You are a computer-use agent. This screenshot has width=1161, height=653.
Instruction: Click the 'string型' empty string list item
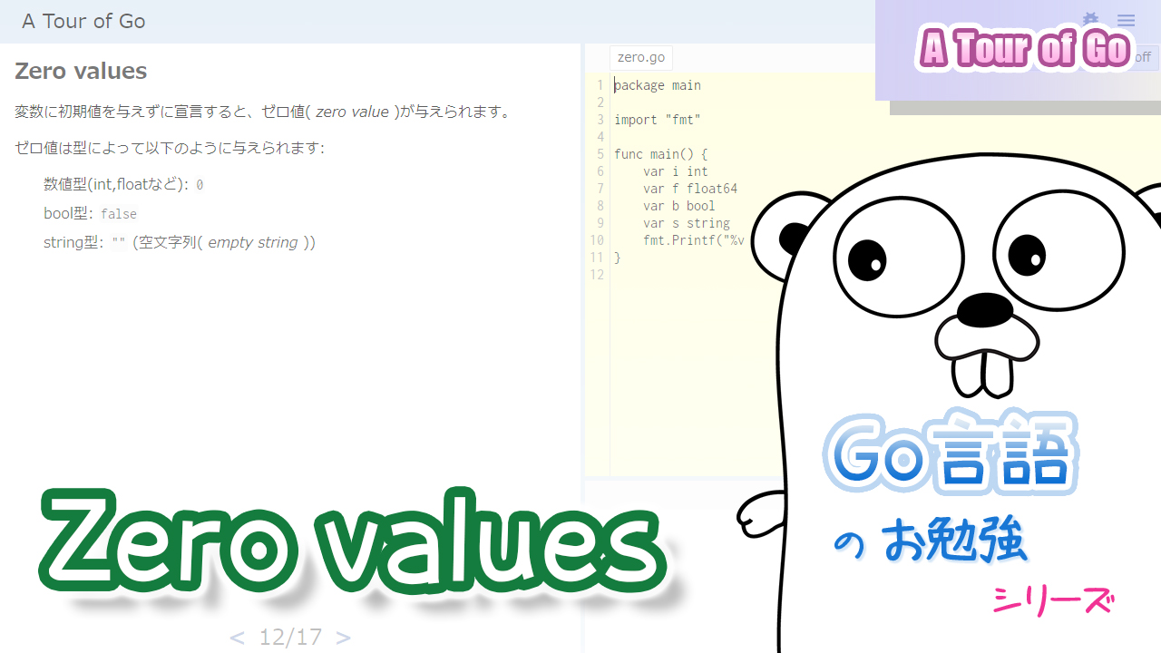180,243
